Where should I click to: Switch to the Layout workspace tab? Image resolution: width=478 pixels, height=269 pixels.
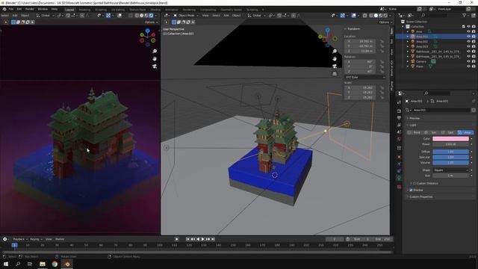tap(69, 10)
